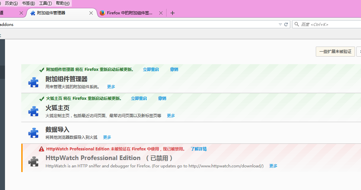This screenshot has width=361, height=190.
Task: Click the 一些扩展未被验证 button
Action: (x=335, y=52)
